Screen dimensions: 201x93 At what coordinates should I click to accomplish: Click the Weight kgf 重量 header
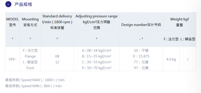(179, 22)
